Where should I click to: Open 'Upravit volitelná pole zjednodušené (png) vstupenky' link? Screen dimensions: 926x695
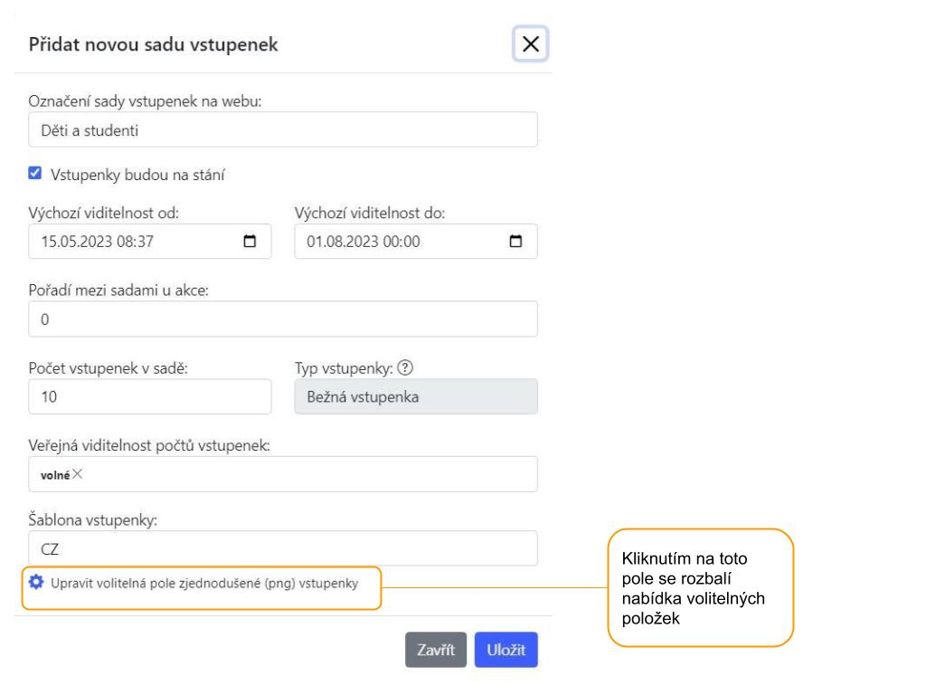click(x=204, y=583)
